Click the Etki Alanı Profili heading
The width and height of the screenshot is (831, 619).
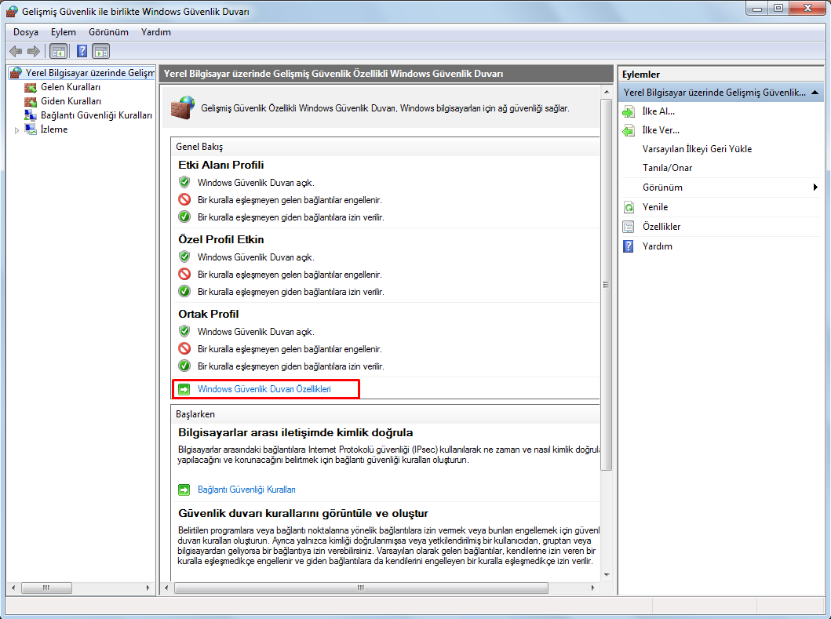(221, 165)
